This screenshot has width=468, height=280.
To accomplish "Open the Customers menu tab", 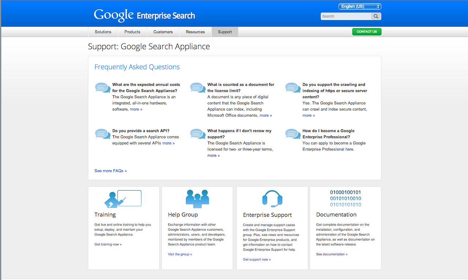I will [163, 32].
